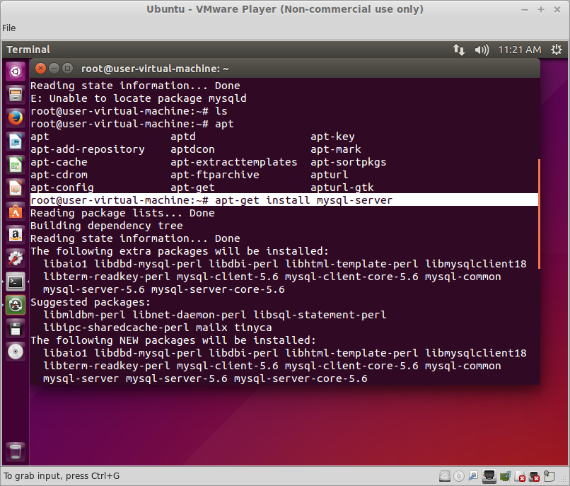The width and height of the screenshot is (570, 486).
Task: Open the 11:21 AM clock menu
Action: pos(520,50)
